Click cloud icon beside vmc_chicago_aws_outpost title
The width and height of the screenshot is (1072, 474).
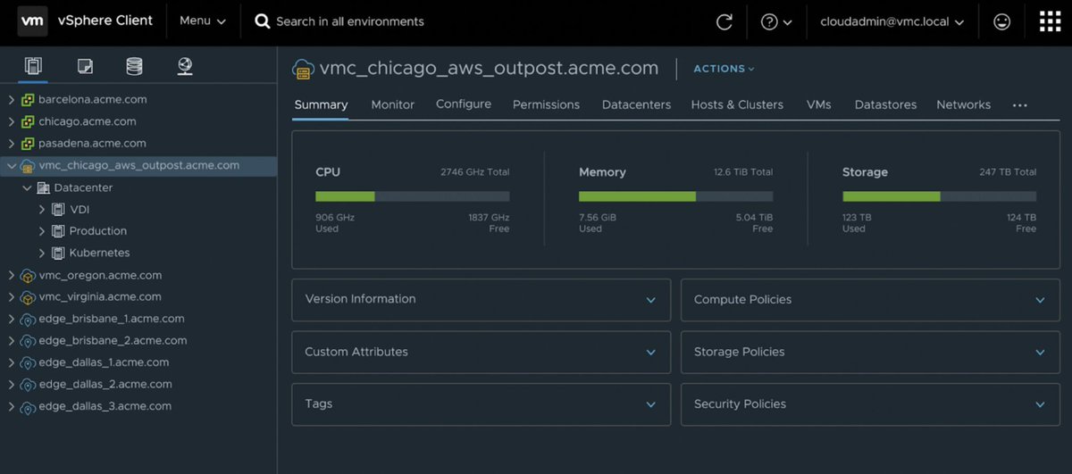coord(303,69)
